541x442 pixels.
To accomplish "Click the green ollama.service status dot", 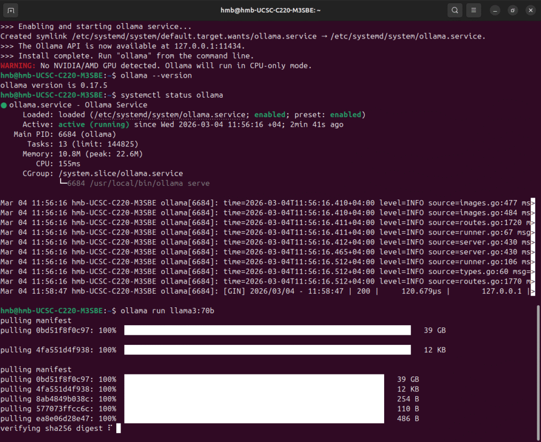I will [4, 105].
